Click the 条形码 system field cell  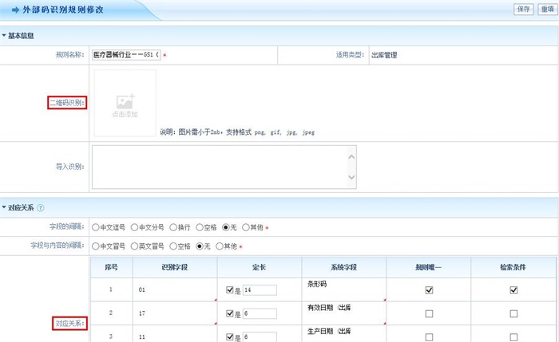(343, 290)
